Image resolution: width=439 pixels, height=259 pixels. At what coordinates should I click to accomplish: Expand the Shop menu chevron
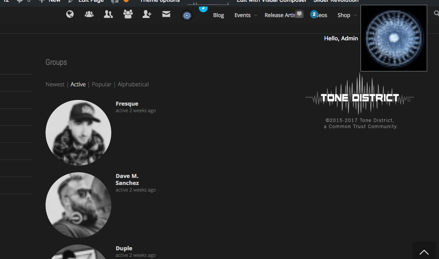tap(355, 15)
